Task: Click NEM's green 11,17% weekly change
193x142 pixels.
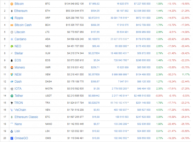Action: coord(186,75)
